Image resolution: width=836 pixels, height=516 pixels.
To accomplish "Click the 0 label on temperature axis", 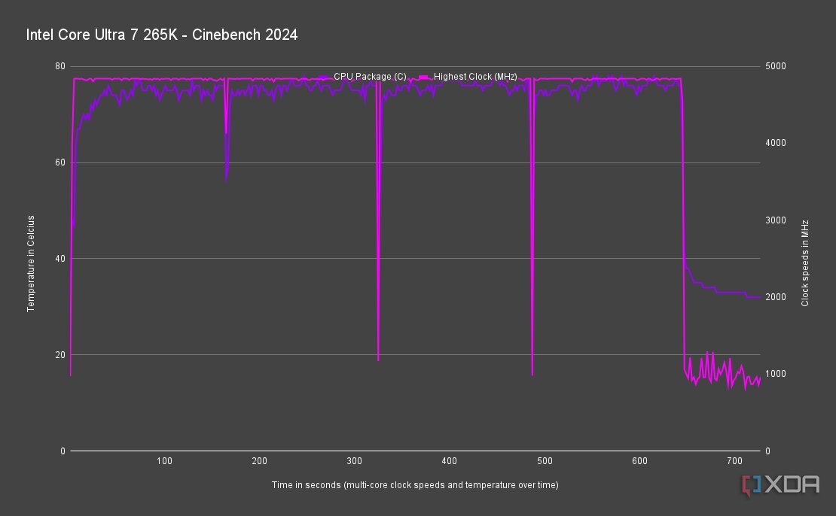I will coord(63,451).
